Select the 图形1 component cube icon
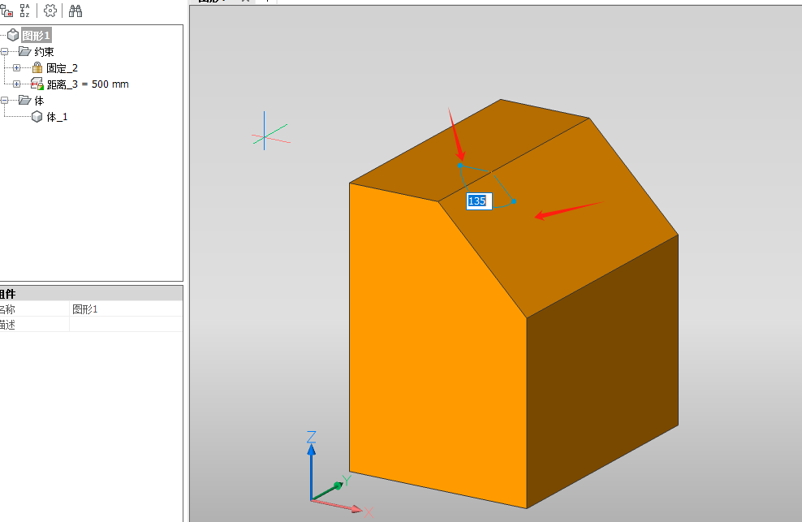The image size is (802, 522). pos(13,35)
